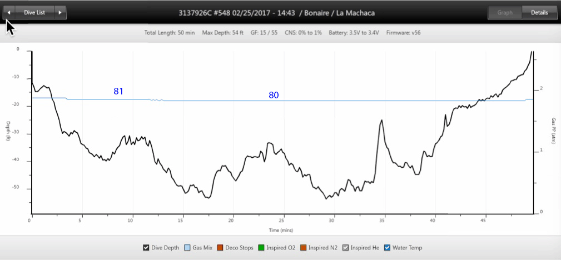Go to the previous dive using left arrow
This screenshot has height=260, width=561.
pyautogui.click(x=9, y=12)
